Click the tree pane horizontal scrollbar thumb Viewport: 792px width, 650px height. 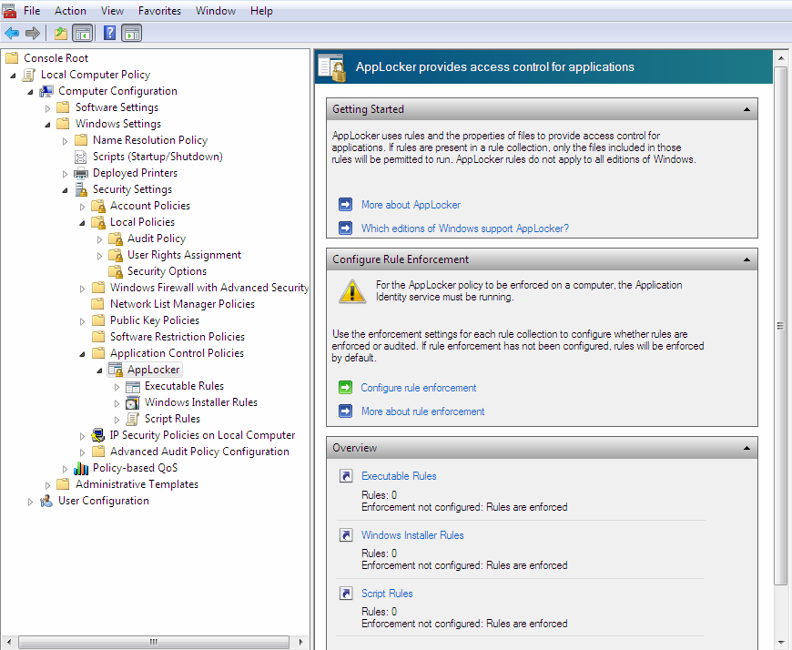[x=154, y=642]
